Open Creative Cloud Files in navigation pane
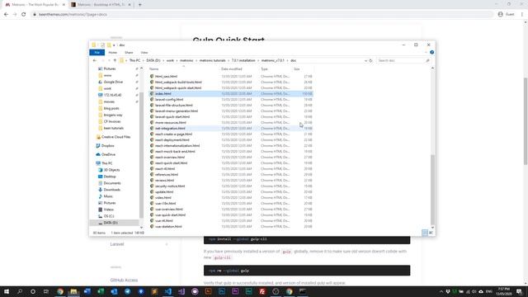The height and width of the screenshot is (297, 528). (x=115, y=137)
